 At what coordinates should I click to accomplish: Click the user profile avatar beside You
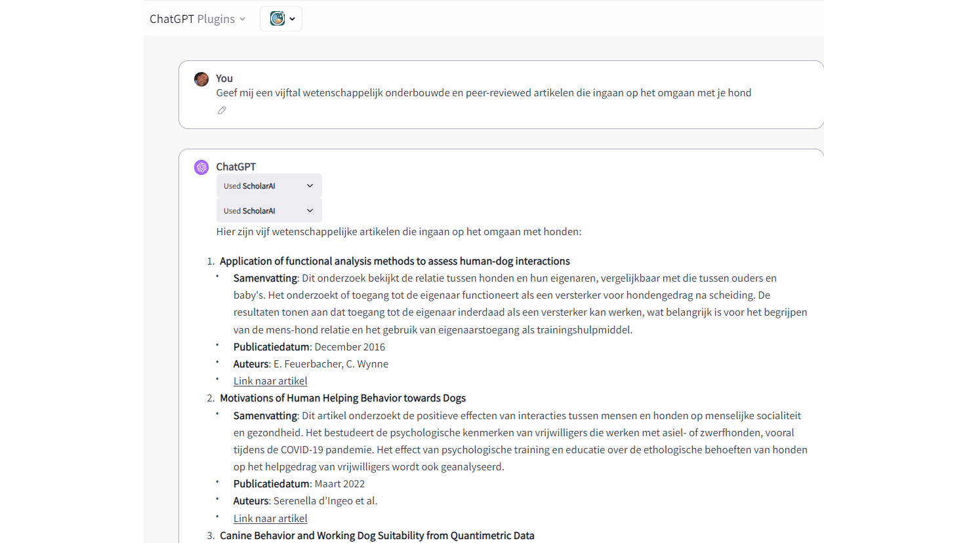201,79
